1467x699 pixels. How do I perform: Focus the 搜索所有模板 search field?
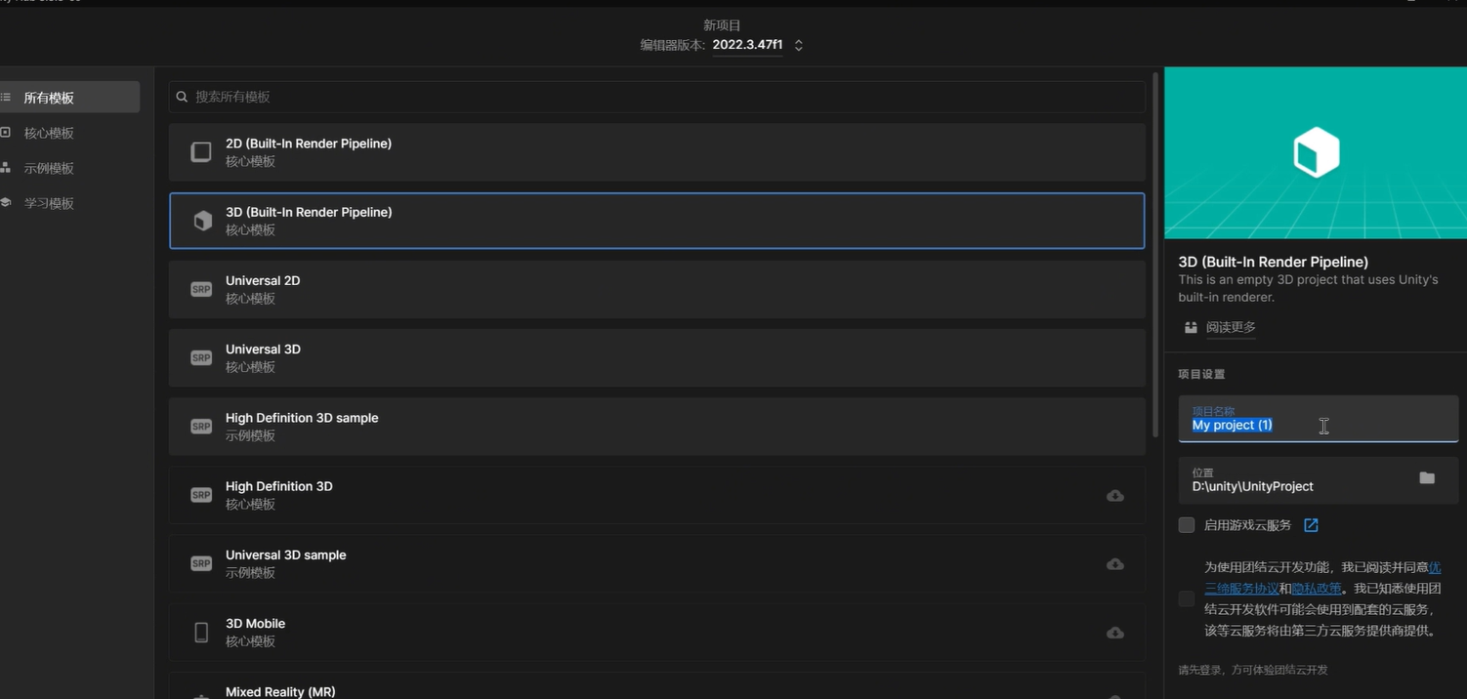(656, 97)
